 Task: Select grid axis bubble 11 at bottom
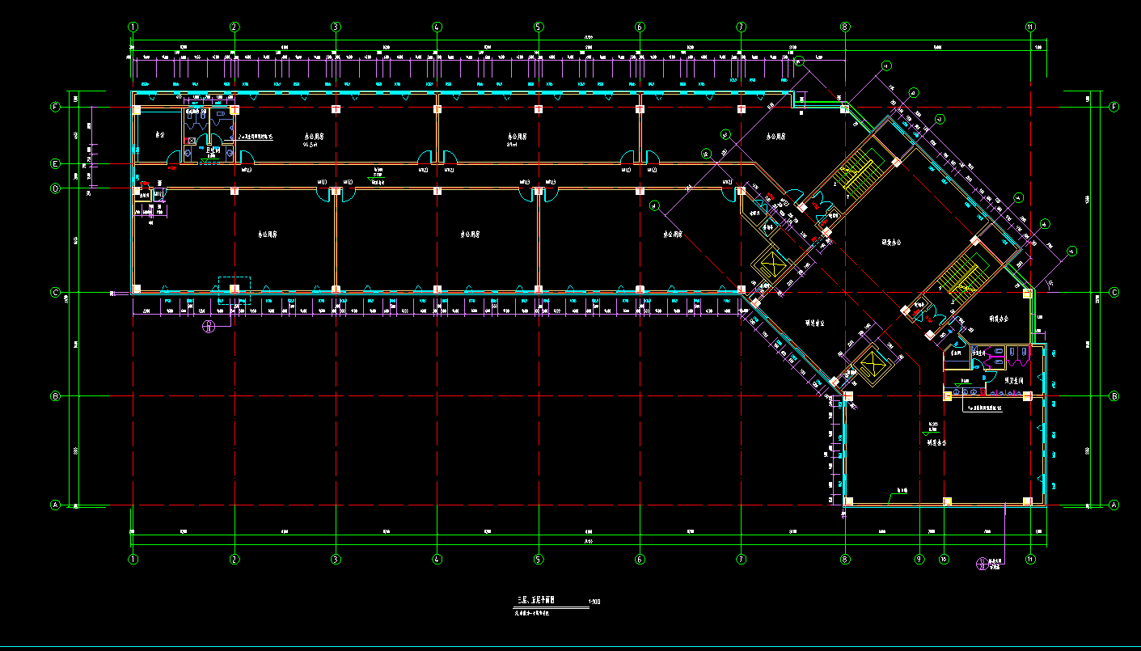[x=1030, y=558]
